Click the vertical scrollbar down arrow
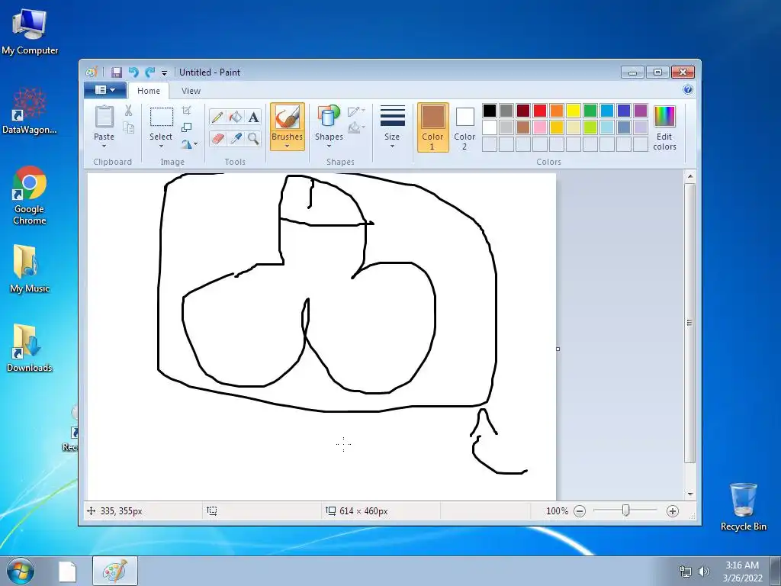Screen dimensions: 781x586 point(689,494)
